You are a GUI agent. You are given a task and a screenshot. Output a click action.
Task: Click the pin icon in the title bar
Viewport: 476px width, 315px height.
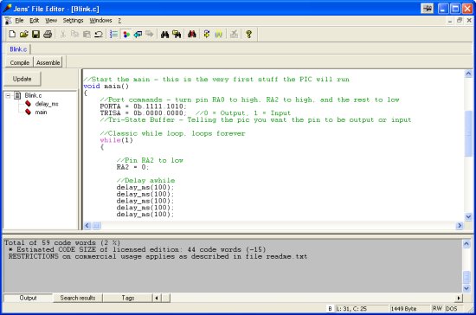click(428, 9)
